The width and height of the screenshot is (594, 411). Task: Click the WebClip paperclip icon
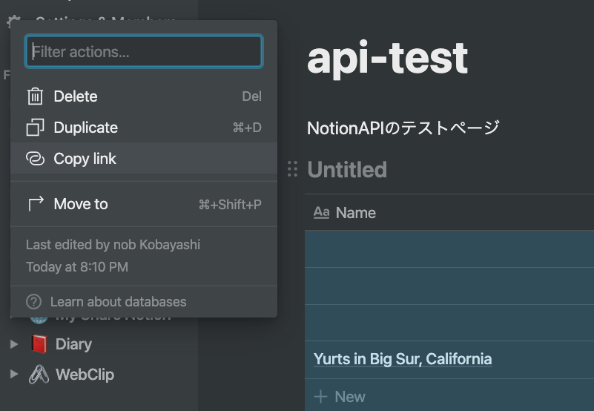39,375
